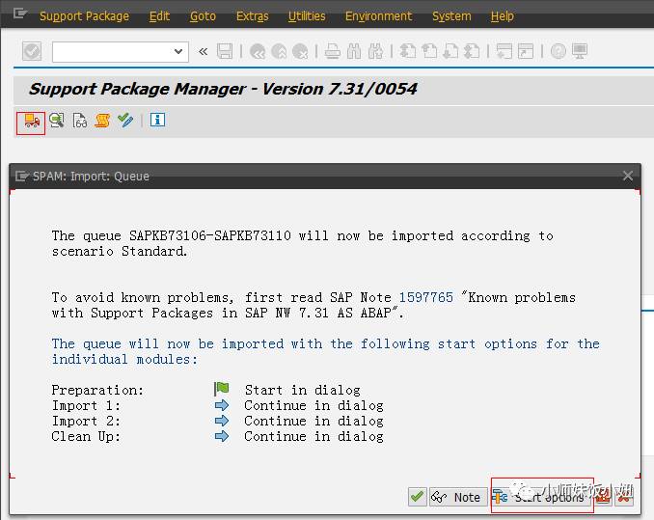Click 'Continue in dialog' on Import 2 row
Screen dimensions: 654x520
tap(313, 421)
